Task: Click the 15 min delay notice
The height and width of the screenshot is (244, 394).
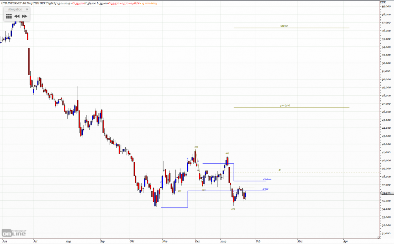Action: pyautogui.click(x=149, y=3)
